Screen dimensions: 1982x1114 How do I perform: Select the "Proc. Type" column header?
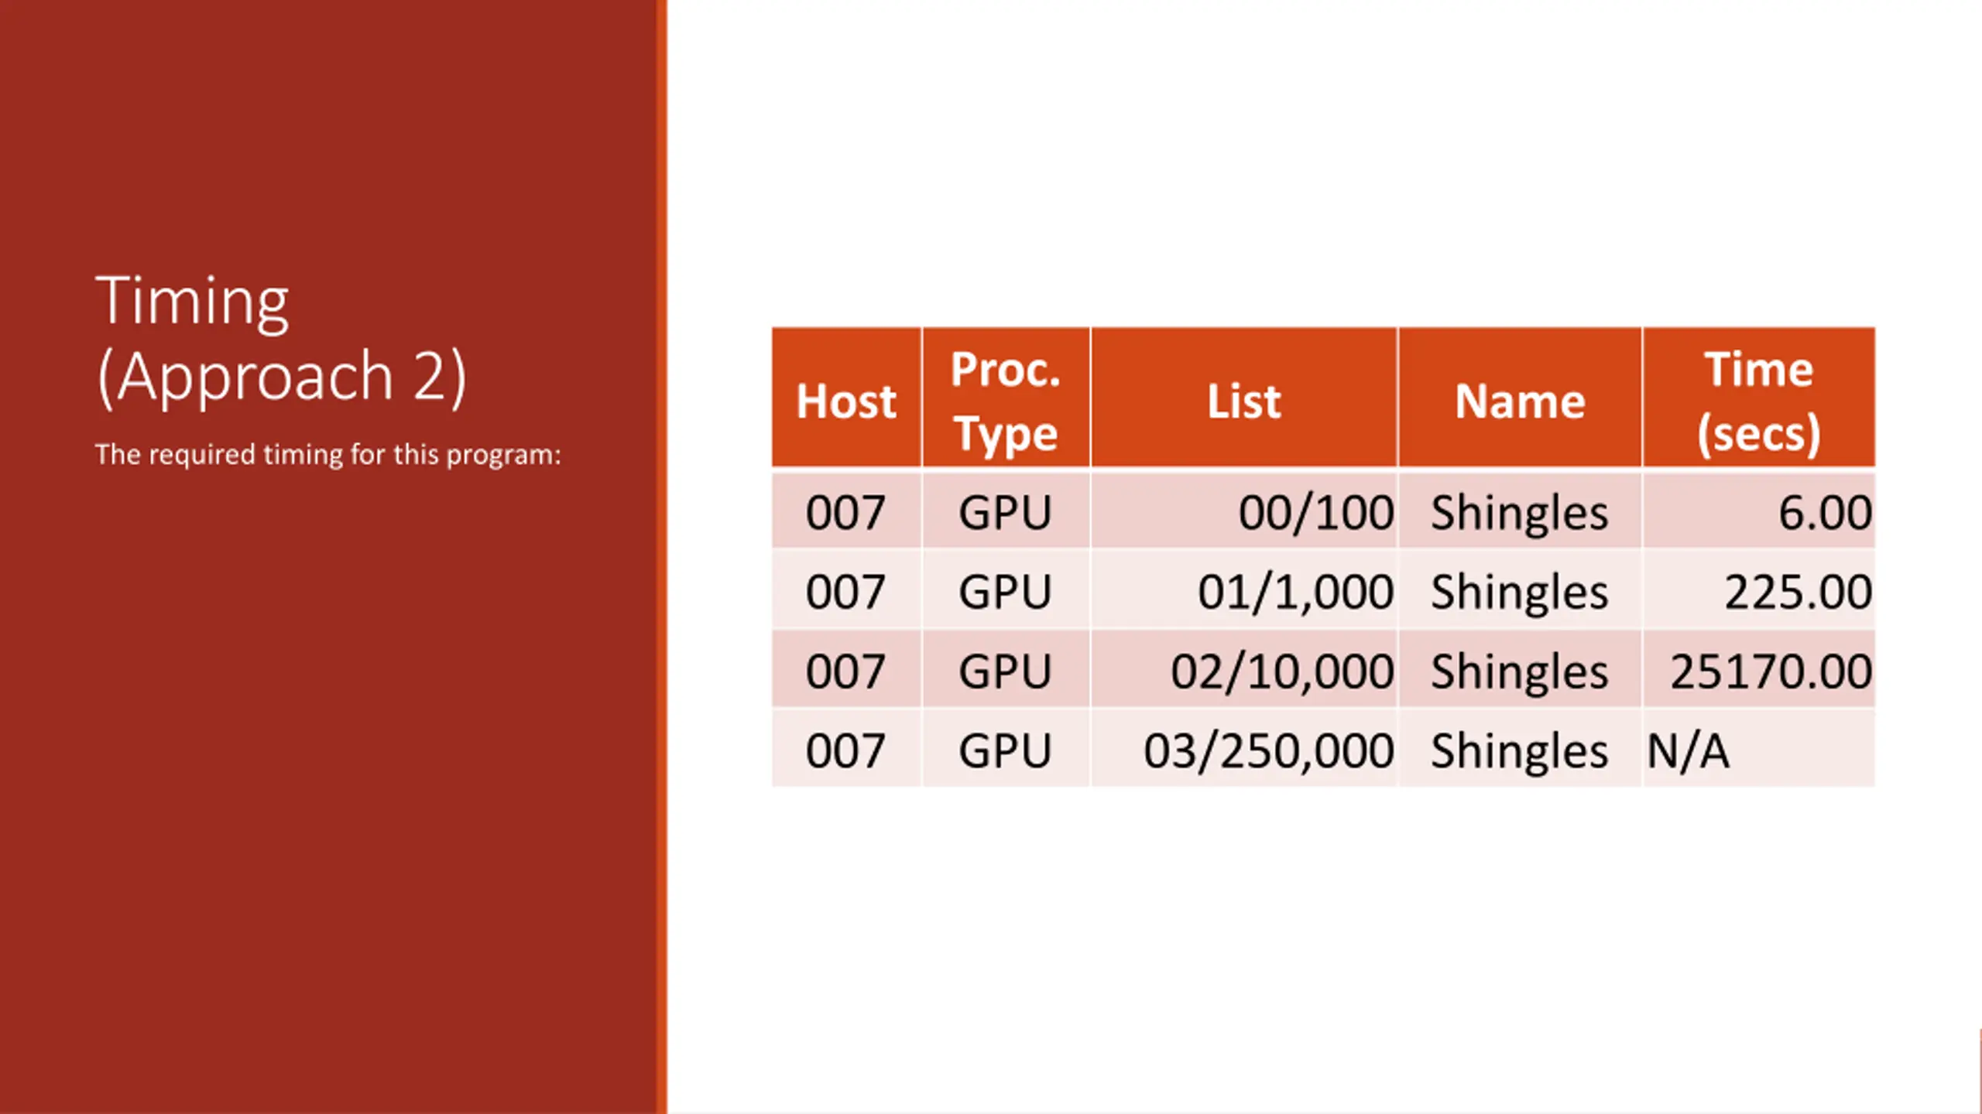(x=1005, y=400)
